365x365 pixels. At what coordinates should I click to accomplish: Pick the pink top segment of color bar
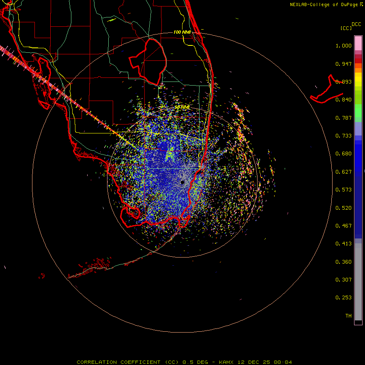pos(358,43)
